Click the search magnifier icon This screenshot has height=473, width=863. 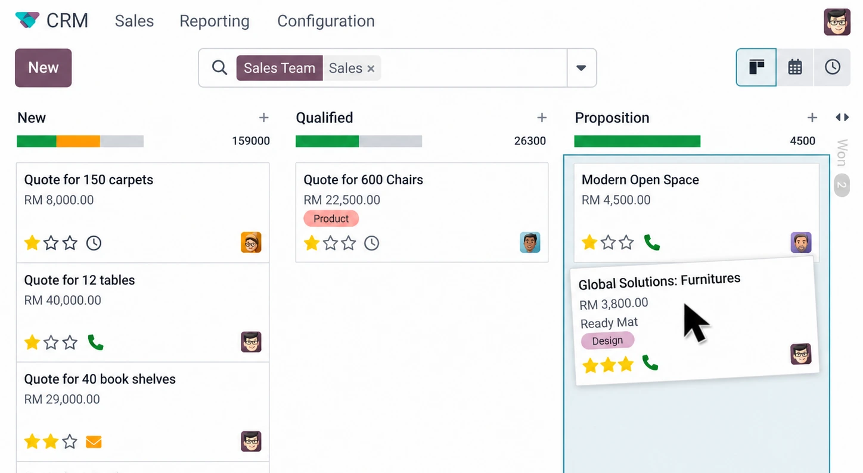(x=219, y=67)
